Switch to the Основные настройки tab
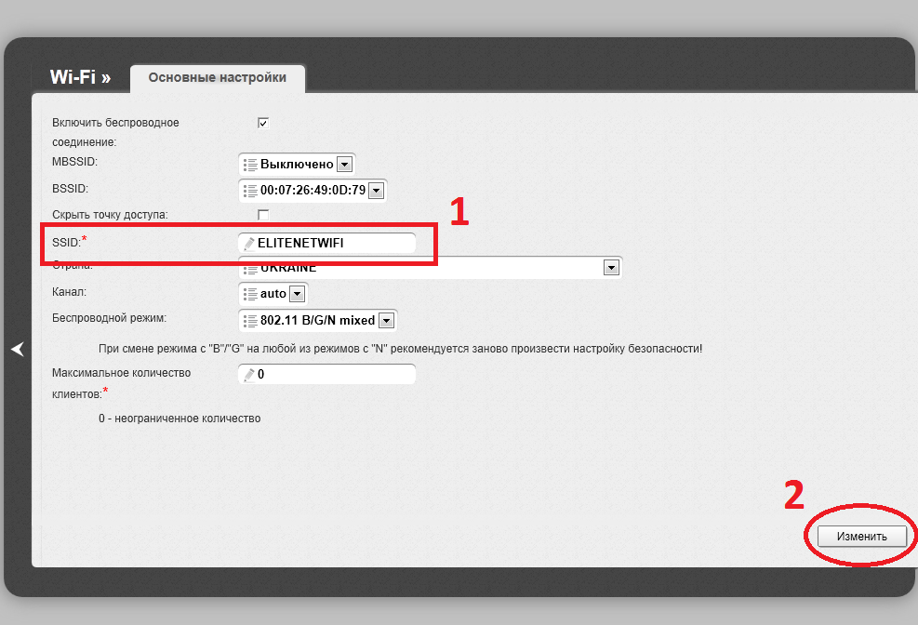The image size is (918, 625). pyautogui.click(x=217, y=78)
